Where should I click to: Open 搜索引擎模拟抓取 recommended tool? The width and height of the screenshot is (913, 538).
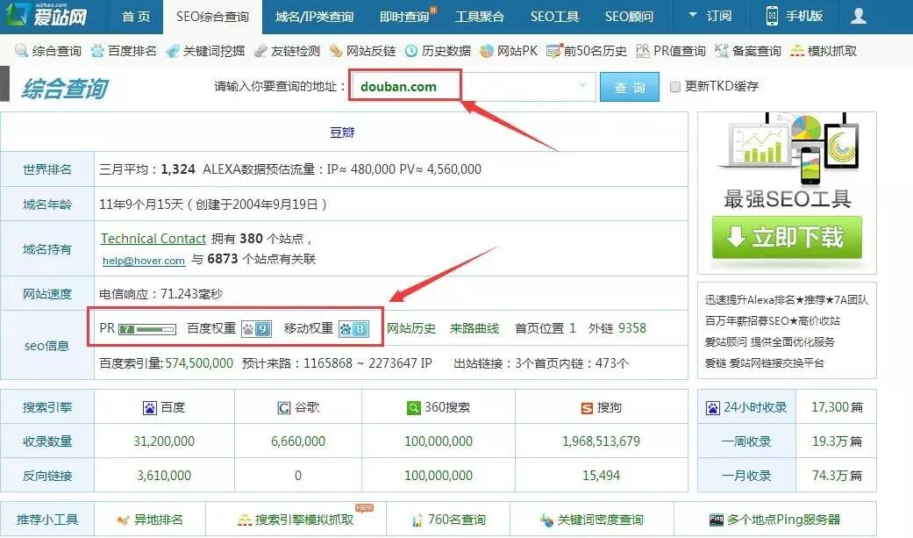(x=296, y=520)
